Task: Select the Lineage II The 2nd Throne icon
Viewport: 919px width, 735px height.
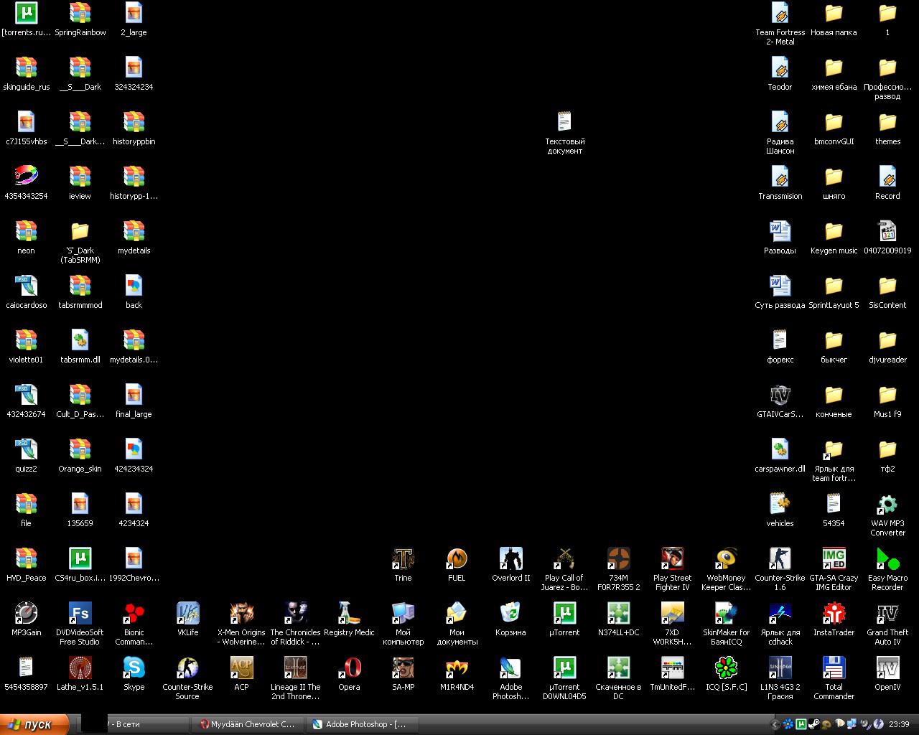Action: (x=295, y=668)
